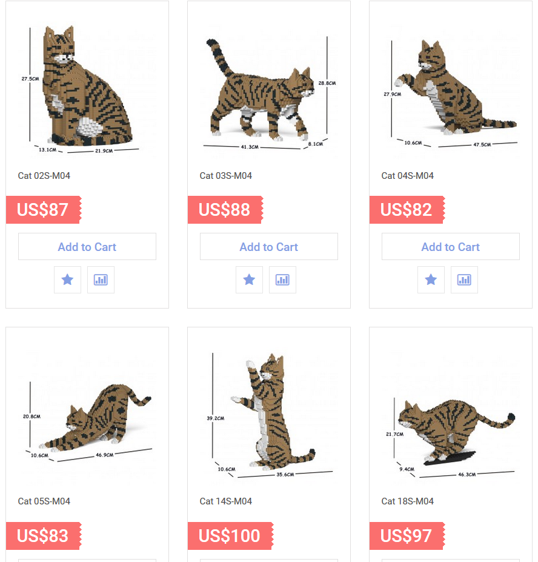The image size is (538, 562).
Task: Open compare icon under Cat 04S-M04
Action: (464, 279)
